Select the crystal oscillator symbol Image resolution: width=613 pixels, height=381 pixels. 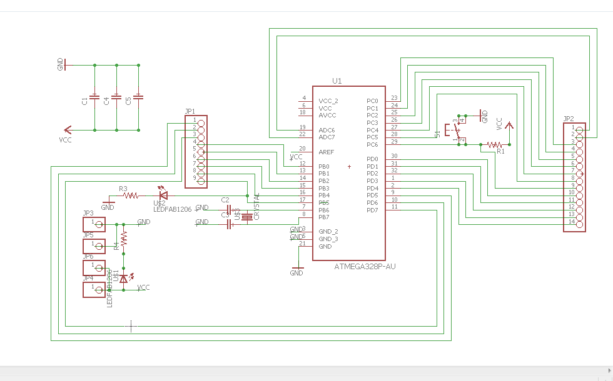pyautogui.click(x=247, y=217)
